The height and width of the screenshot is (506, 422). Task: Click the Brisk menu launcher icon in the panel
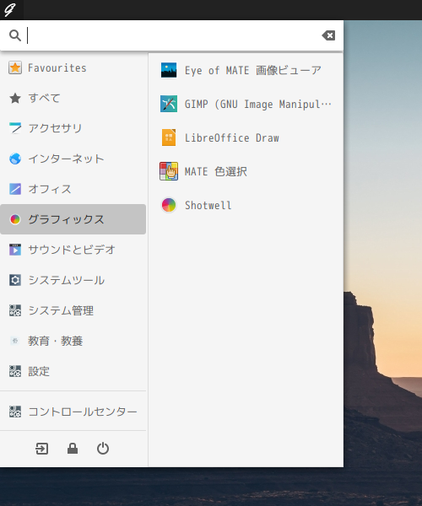tap(11, 9)
